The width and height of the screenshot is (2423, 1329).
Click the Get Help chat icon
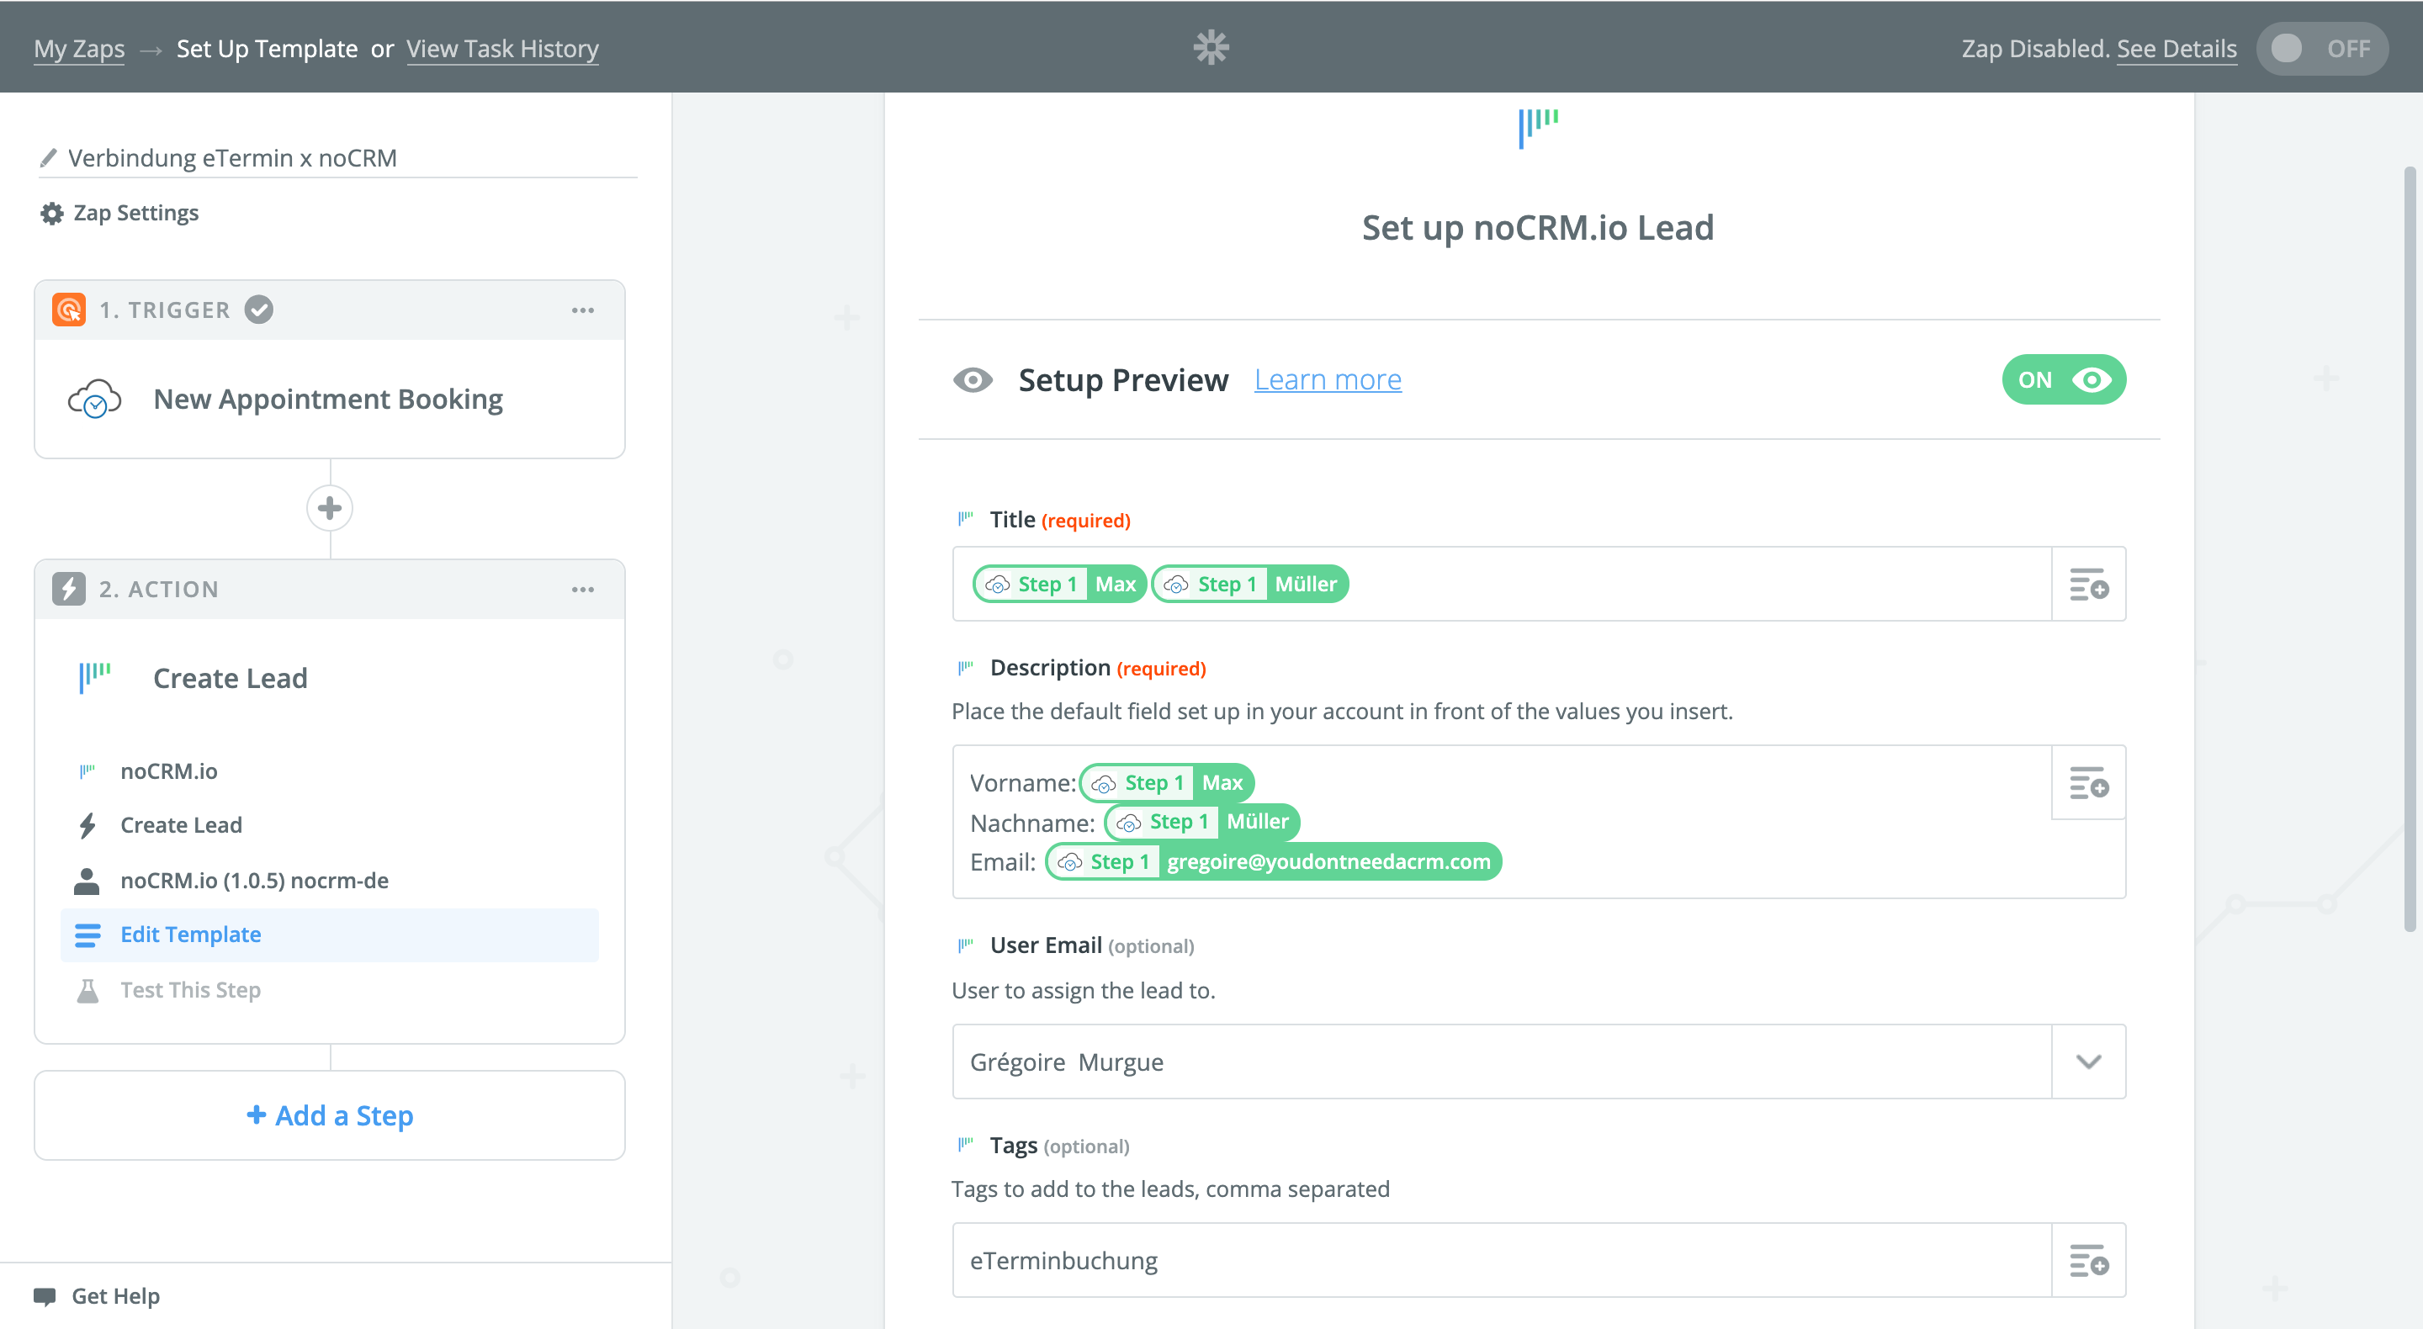pyautogui.click(x=45, y=1296)
